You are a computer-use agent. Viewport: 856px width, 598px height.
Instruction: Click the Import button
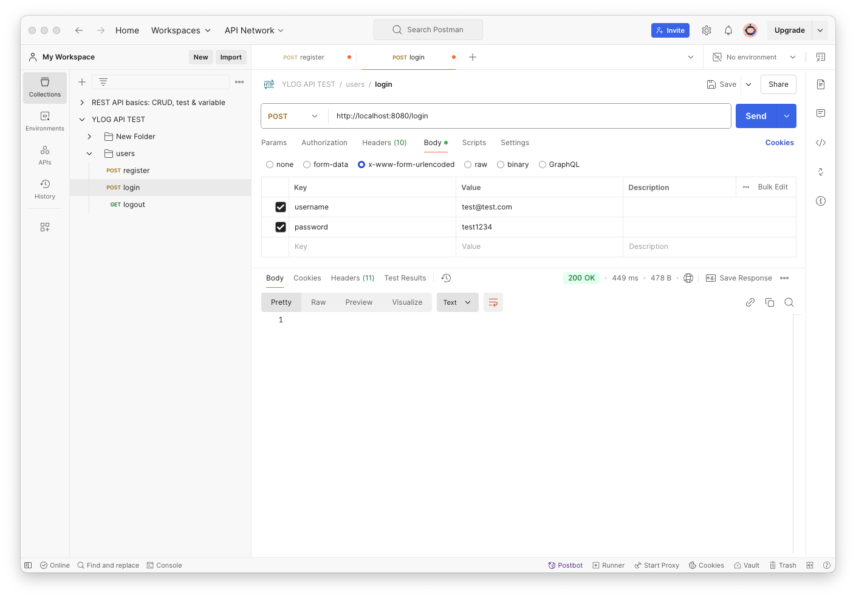[231, 57]
